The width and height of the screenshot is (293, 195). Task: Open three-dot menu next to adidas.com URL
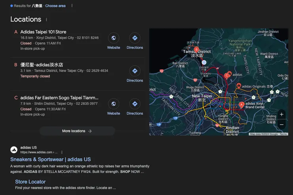click(x=62, y=152)
